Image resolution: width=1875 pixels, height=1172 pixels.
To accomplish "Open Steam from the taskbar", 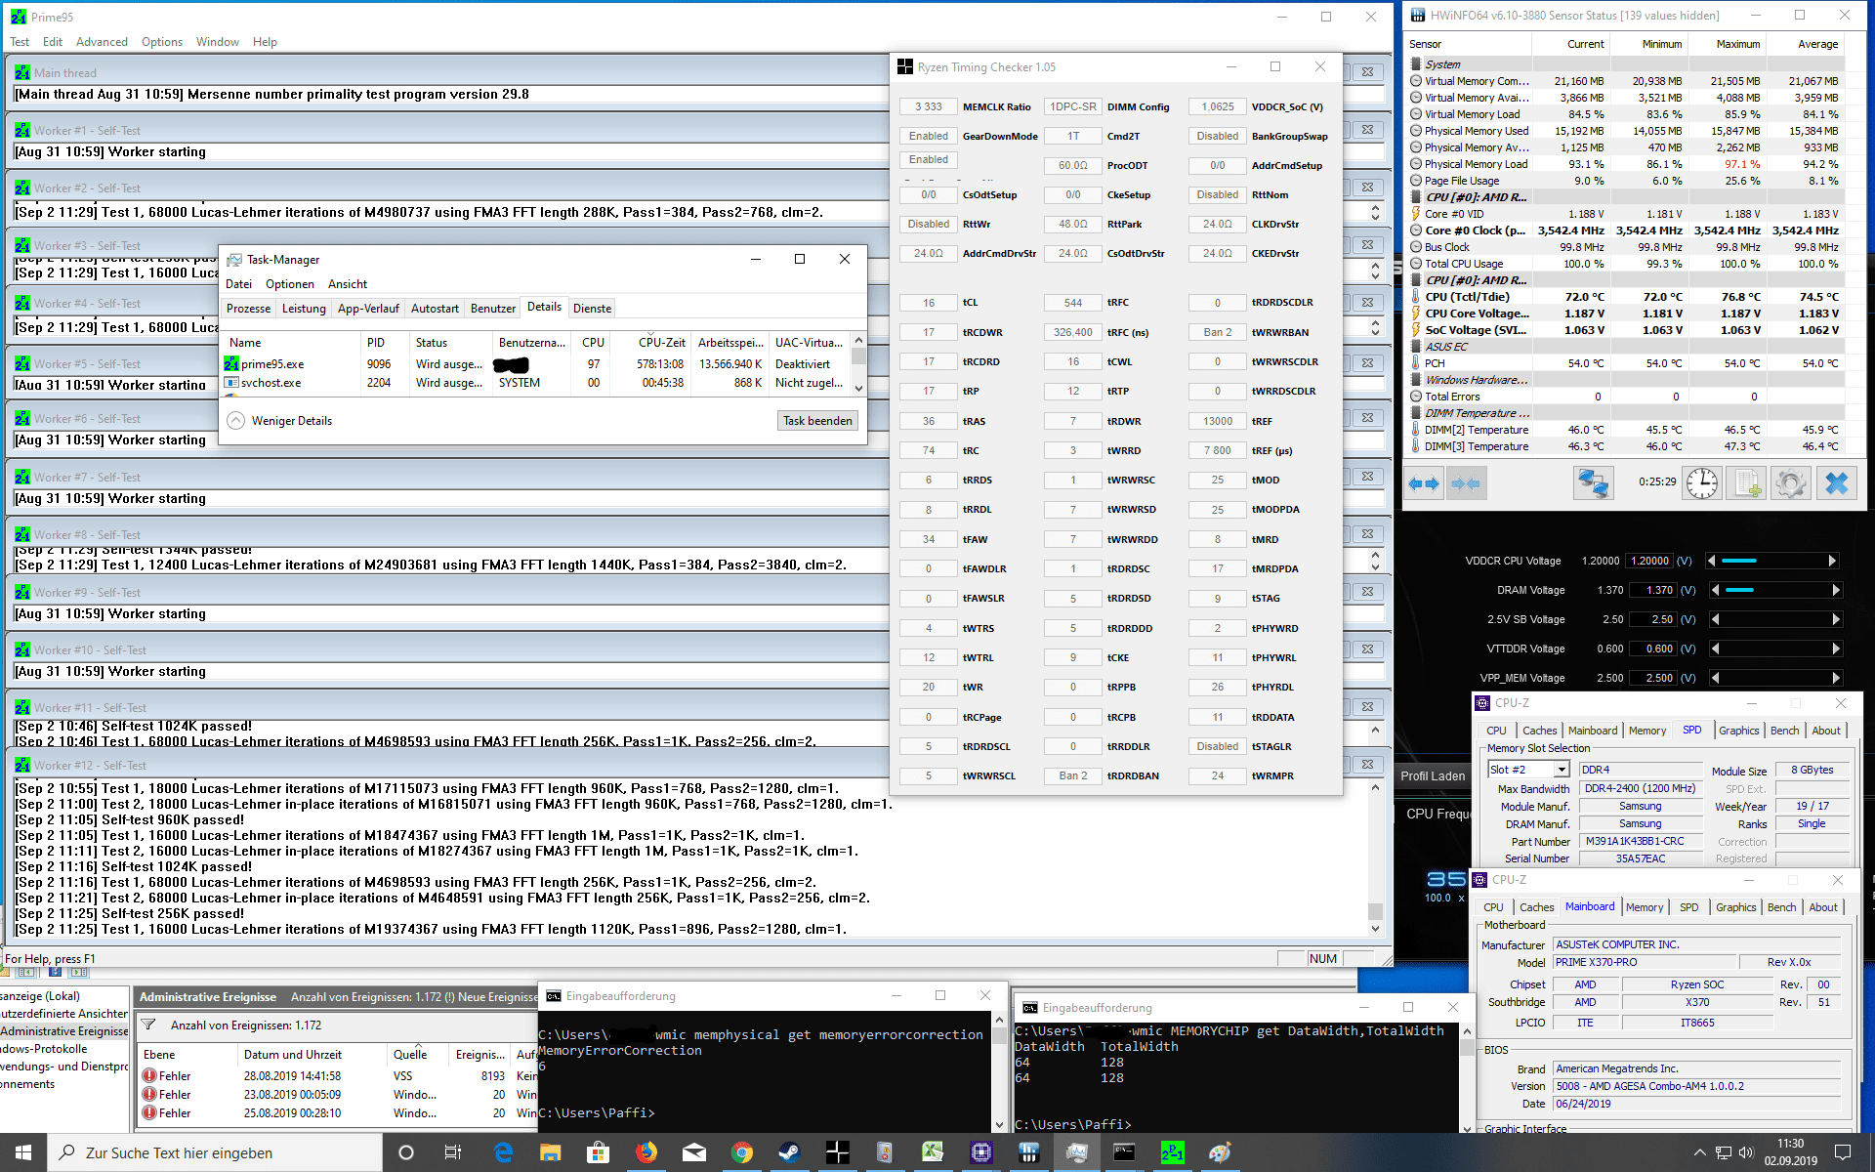I will tap(789, 1152).
